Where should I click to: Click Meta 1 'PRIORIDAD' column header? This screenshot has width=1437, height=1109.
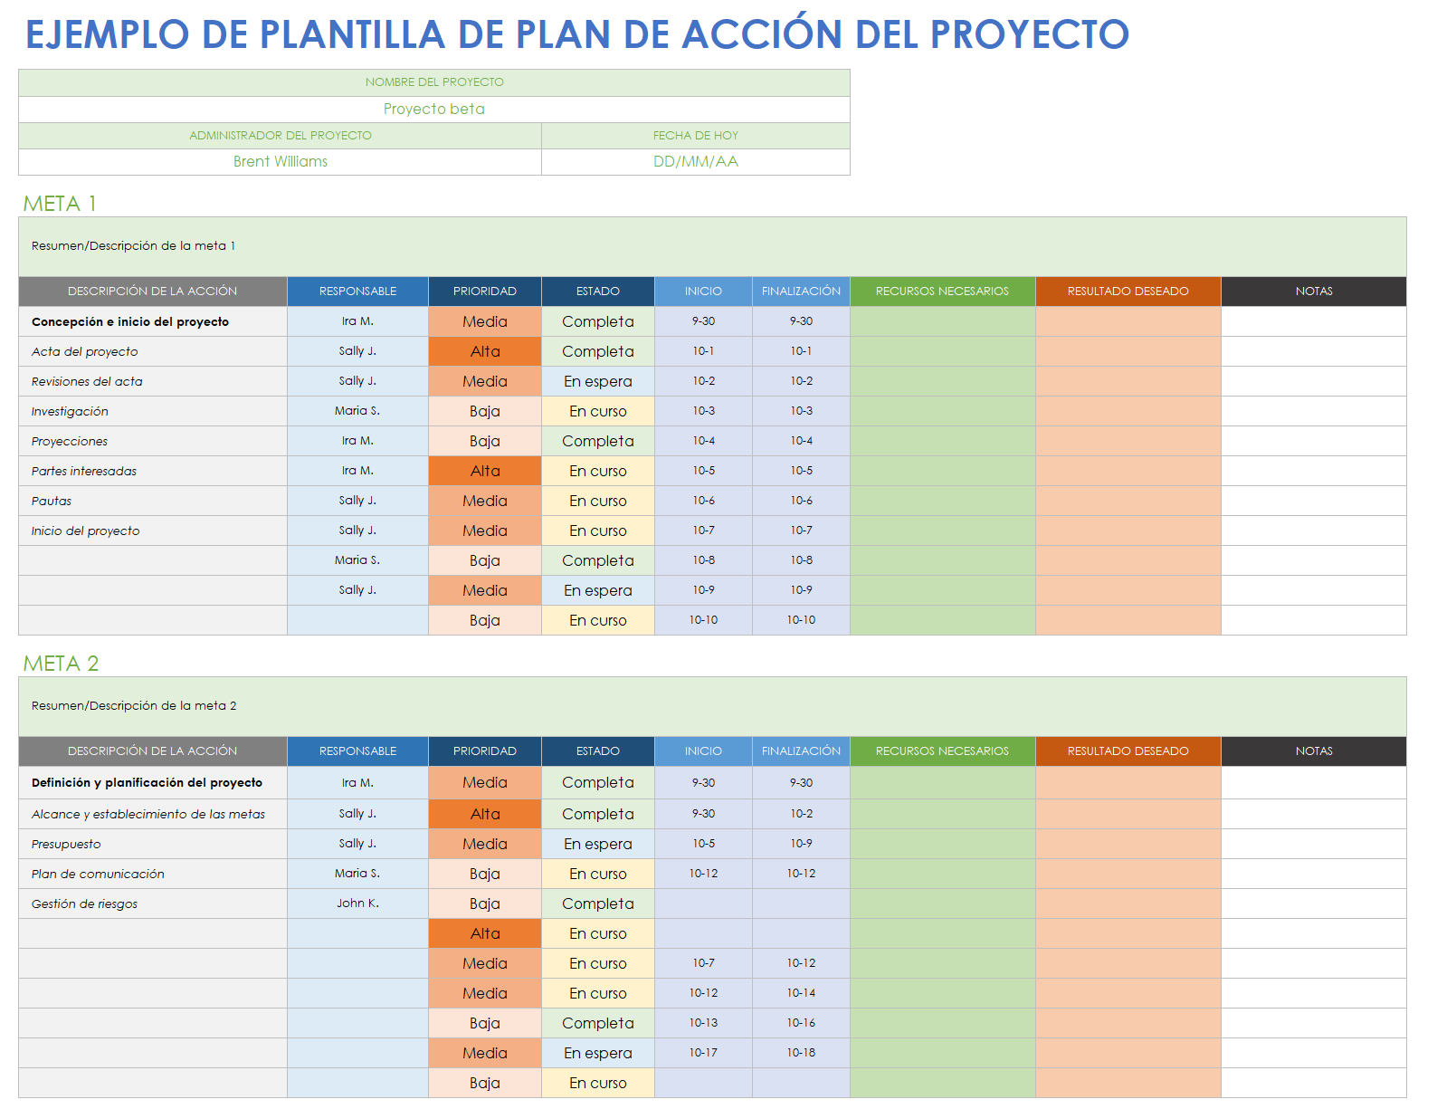click(485, 292)
